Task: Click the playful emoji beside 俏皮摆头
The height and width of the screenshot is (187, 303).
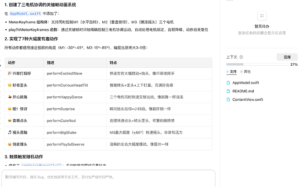Action: click(10, 144)
